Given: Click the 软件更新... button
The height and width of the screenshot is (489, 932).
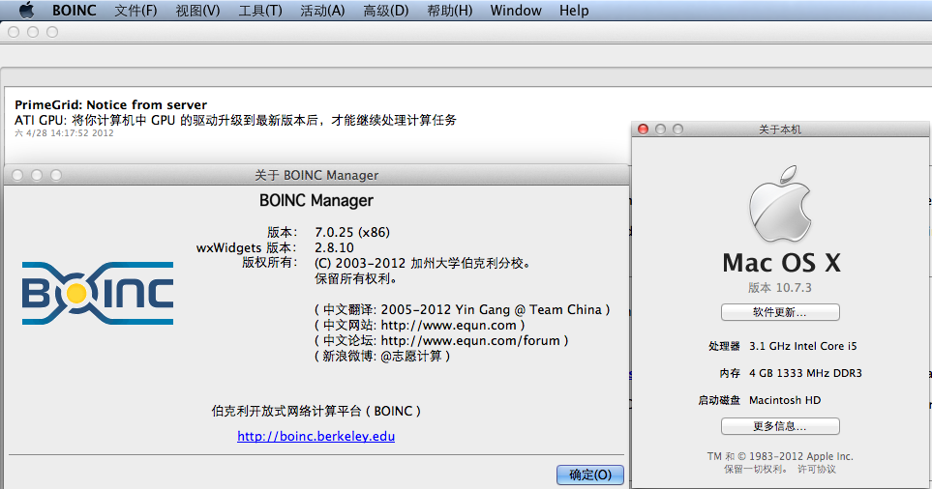Looking at the screenshot, I should pos(780,312).
